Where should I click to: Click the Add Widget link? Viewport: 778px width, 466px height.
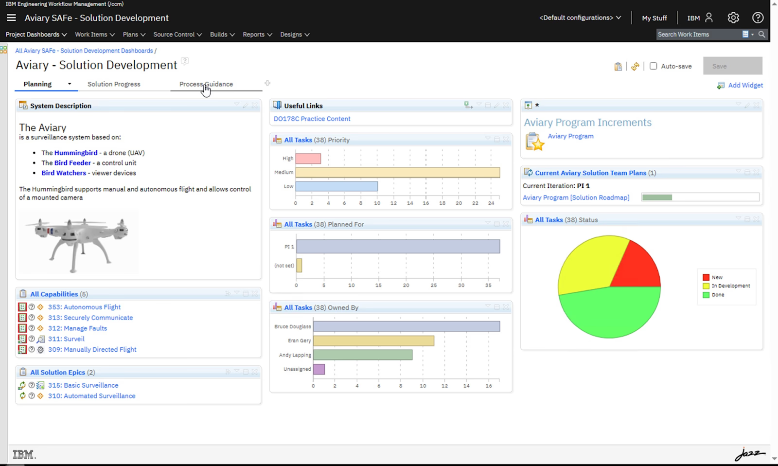745,85
